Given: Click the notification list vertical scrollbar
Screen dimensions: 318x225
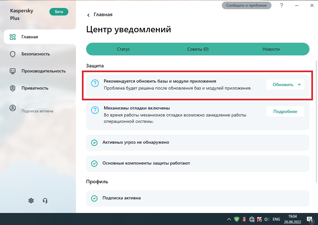Looking at the screenshot, I should coord(315,120).
